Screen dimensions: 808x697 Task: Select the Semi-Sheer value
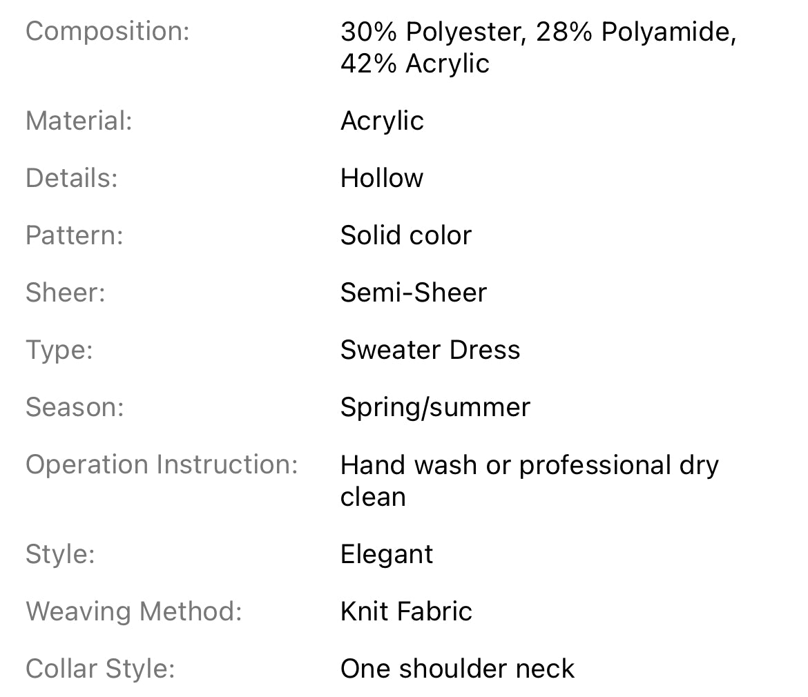point(413,293)
